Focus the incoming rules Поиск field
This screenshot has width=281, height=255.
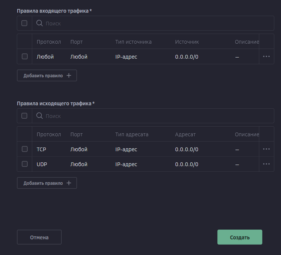point(153,23)
